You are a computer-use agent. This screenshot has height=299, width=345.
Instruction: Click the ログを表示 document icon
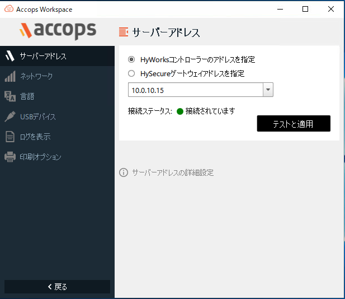click(x=10, y=137)
